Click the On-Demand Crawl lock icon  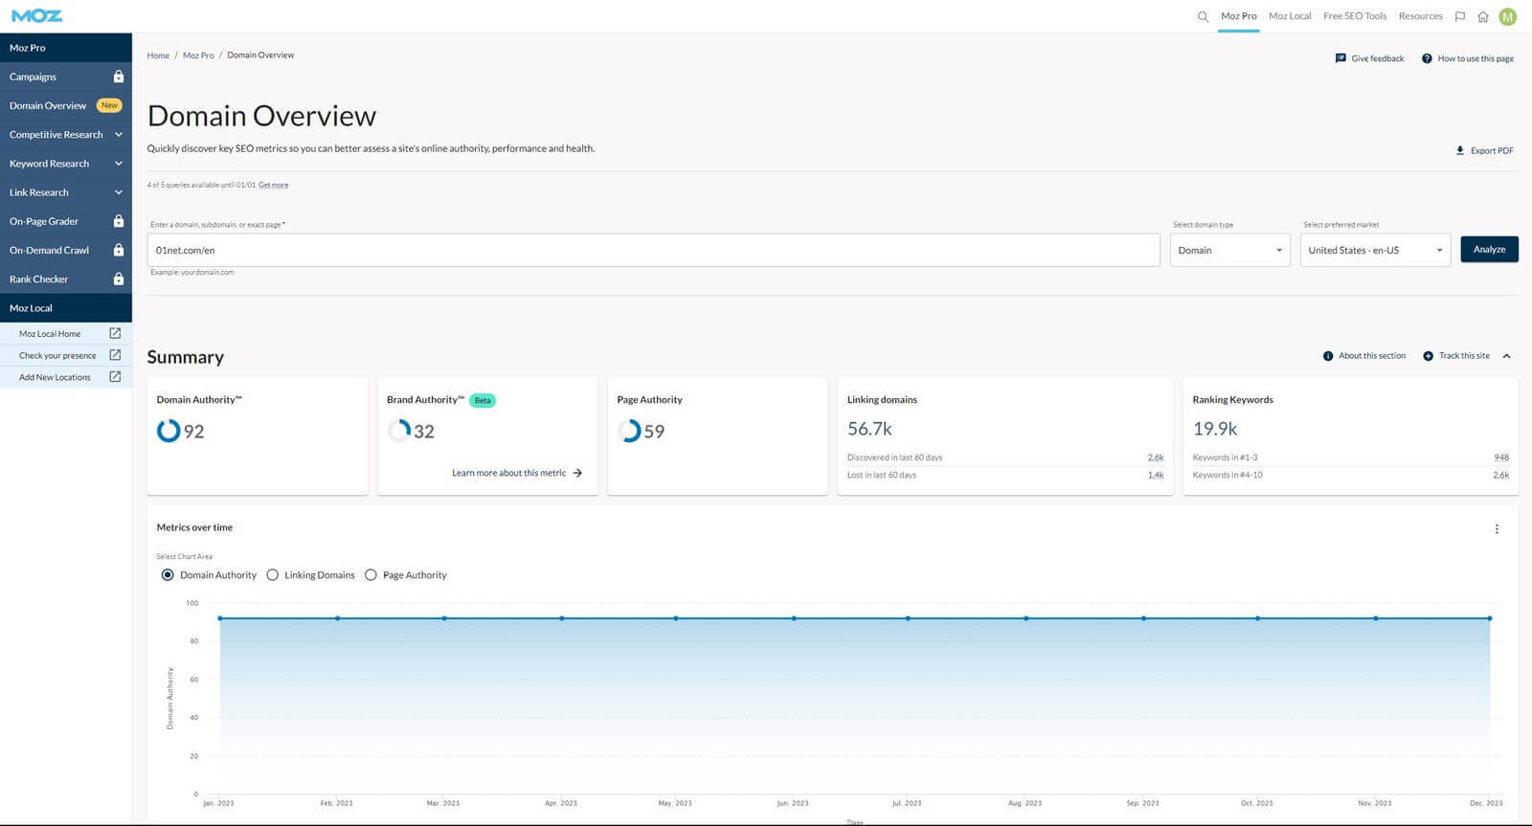tap(119, 250)
